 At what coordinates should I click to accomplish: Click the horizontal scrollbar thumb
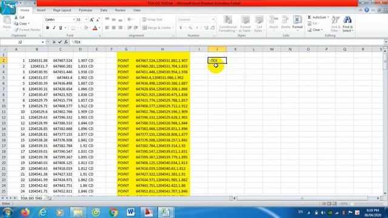click(x=302, y=198)
